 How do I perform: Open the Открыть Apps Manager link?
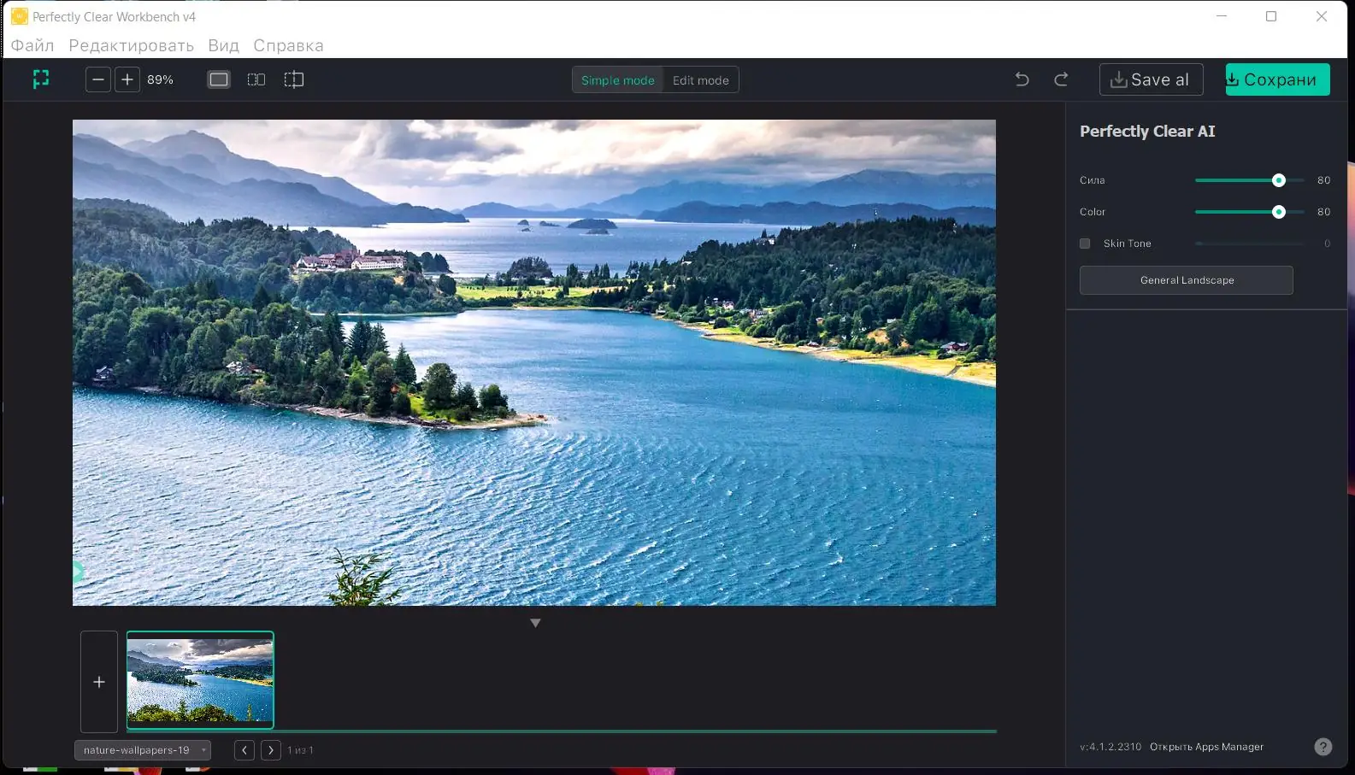pyautogui.click(x=1206, y=747)
